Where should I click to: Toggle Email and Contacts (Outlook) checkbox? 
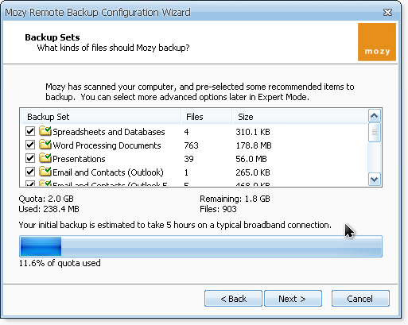click(x=30, y=172)
